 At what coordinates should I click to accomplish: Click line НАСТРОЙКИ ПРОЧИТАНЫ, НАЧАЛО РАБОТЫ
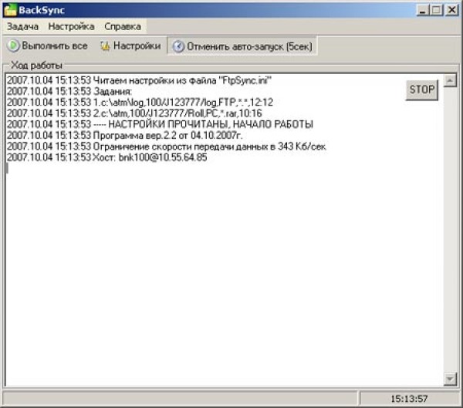[x=160, y=124]
